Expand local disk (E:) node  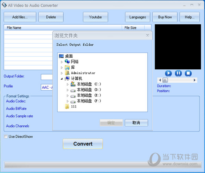67,96
